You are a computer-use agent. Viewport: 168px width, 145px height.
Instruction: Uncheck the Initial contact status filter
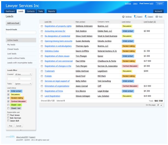click(x=8, y=91)
